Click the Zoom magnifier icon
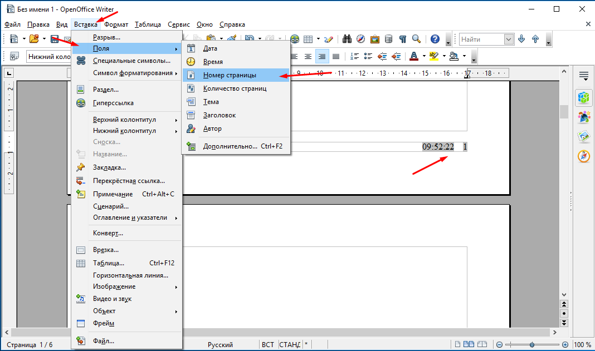595x351 pixels. 416,39
